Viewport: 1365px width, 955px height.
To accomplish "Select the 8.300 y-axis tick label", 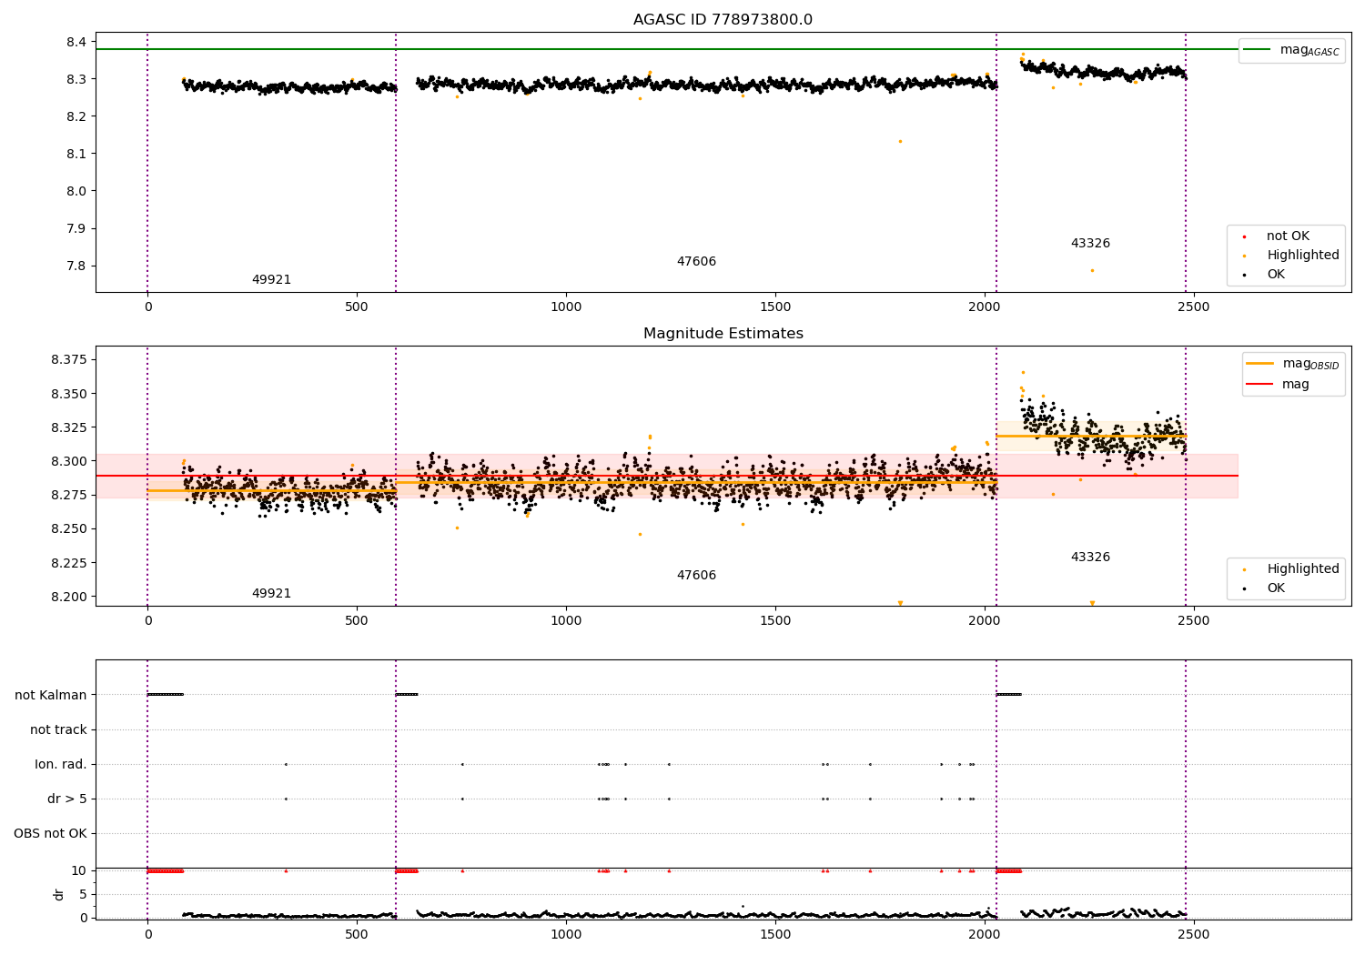I will tap(69, 461).
